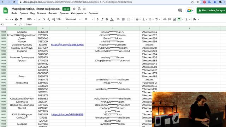Open comment history icon

coord(180,10)
